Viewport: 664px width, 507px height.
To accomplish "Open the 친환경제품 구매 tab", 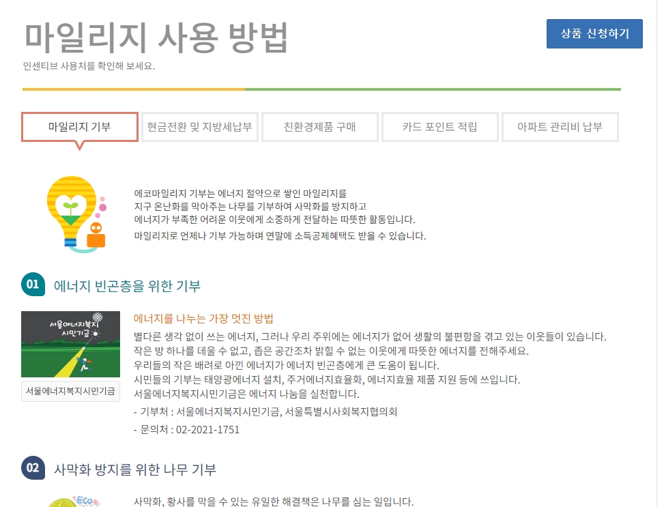I will tap(319, 126).
